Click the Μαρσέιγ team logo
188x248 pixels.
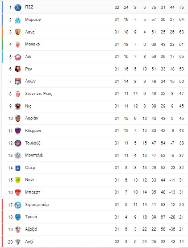[x=18, y=20]
